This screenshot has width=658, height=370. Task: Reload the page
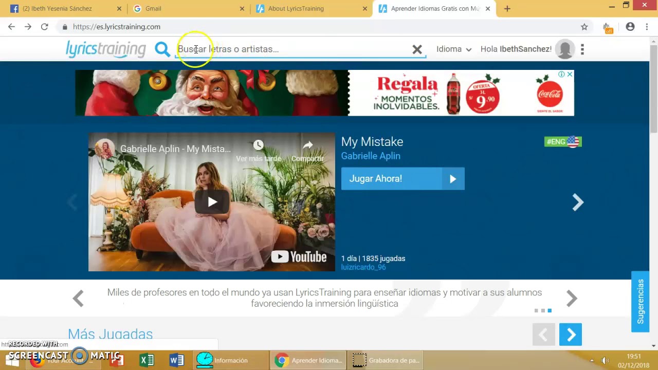(44, 27)
